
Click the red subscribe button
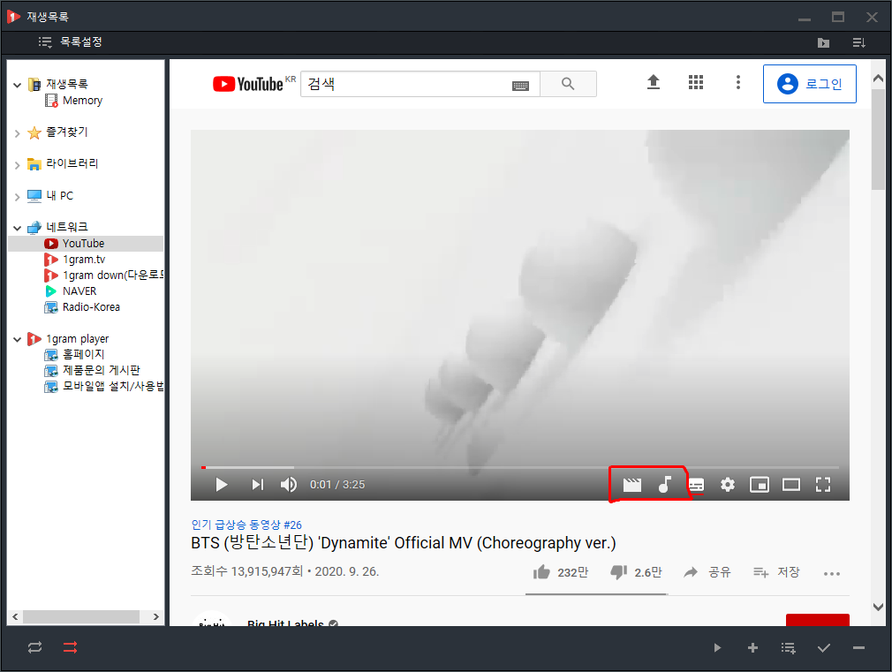(x=818, y=620)
